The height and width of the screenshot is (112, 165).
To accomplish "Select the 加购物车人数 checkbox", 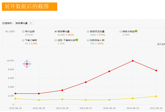I will pyautogui.click(x=88, y=40).
